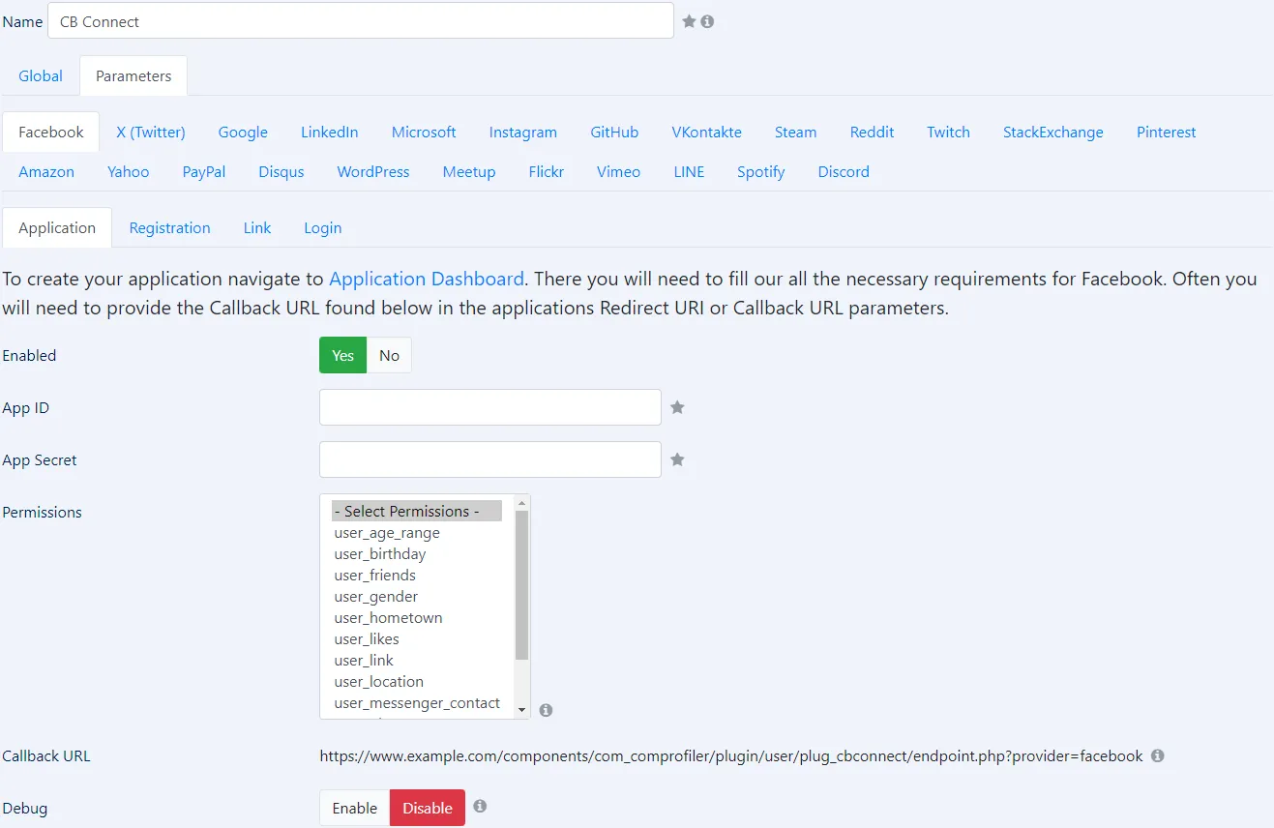Image resolution: width=1274 pixels, height=828 pixels.
Task: Click the App ID input field
Action: [x=490, y=407]
